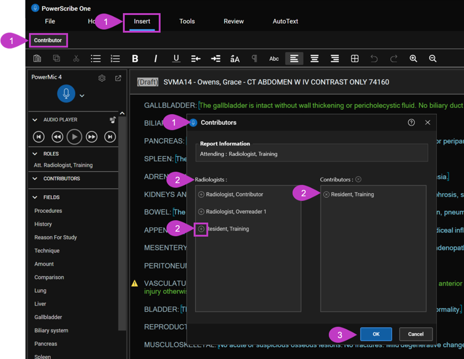This screenshot has width=464, height=359.
Task: Click the Copy icon in toolbar
Action: click(x=57, y=59)
